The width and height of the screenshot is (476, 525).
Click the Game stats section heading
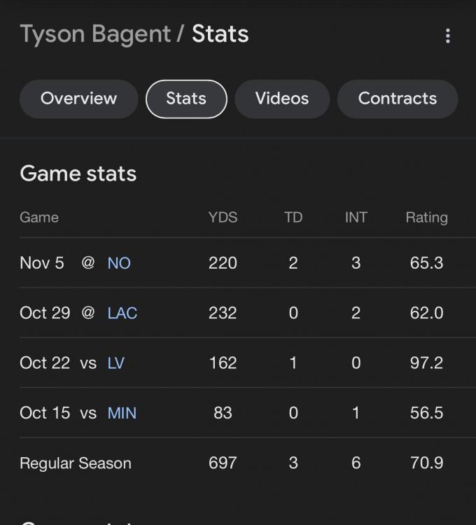78,174
